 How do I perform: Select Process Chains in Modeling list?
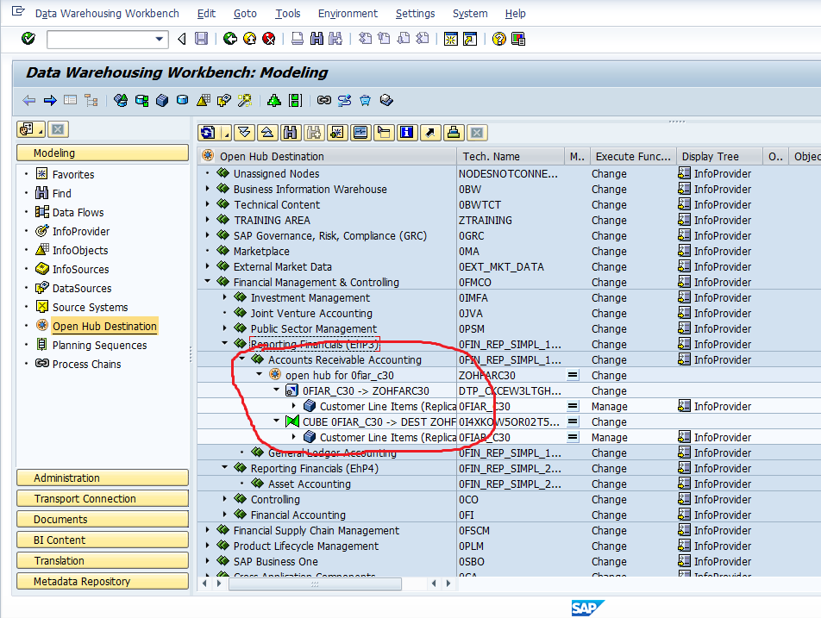(86, 365)
